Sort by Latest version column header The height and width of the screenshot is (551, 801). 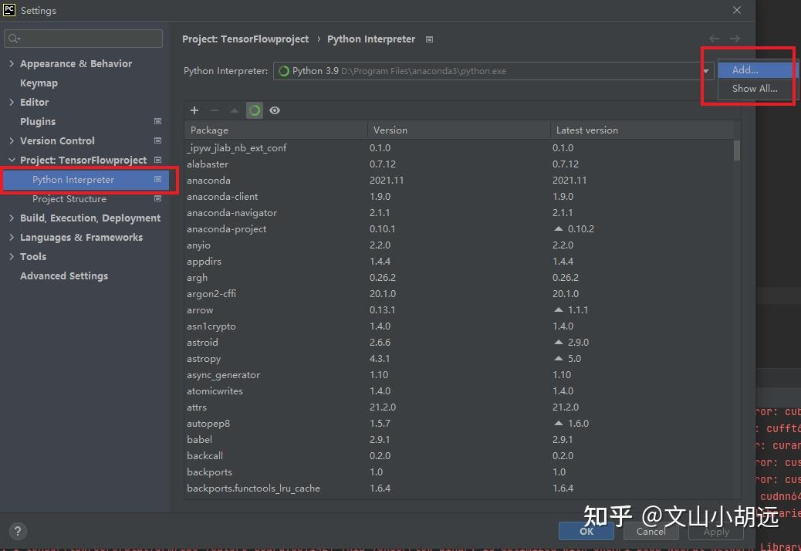point(642,130)
